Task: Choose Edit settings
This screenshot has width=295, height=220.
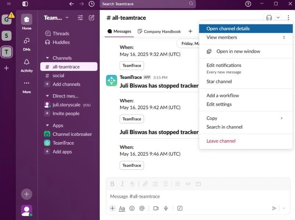Action: pyautogui.click(x=246, y=104)
